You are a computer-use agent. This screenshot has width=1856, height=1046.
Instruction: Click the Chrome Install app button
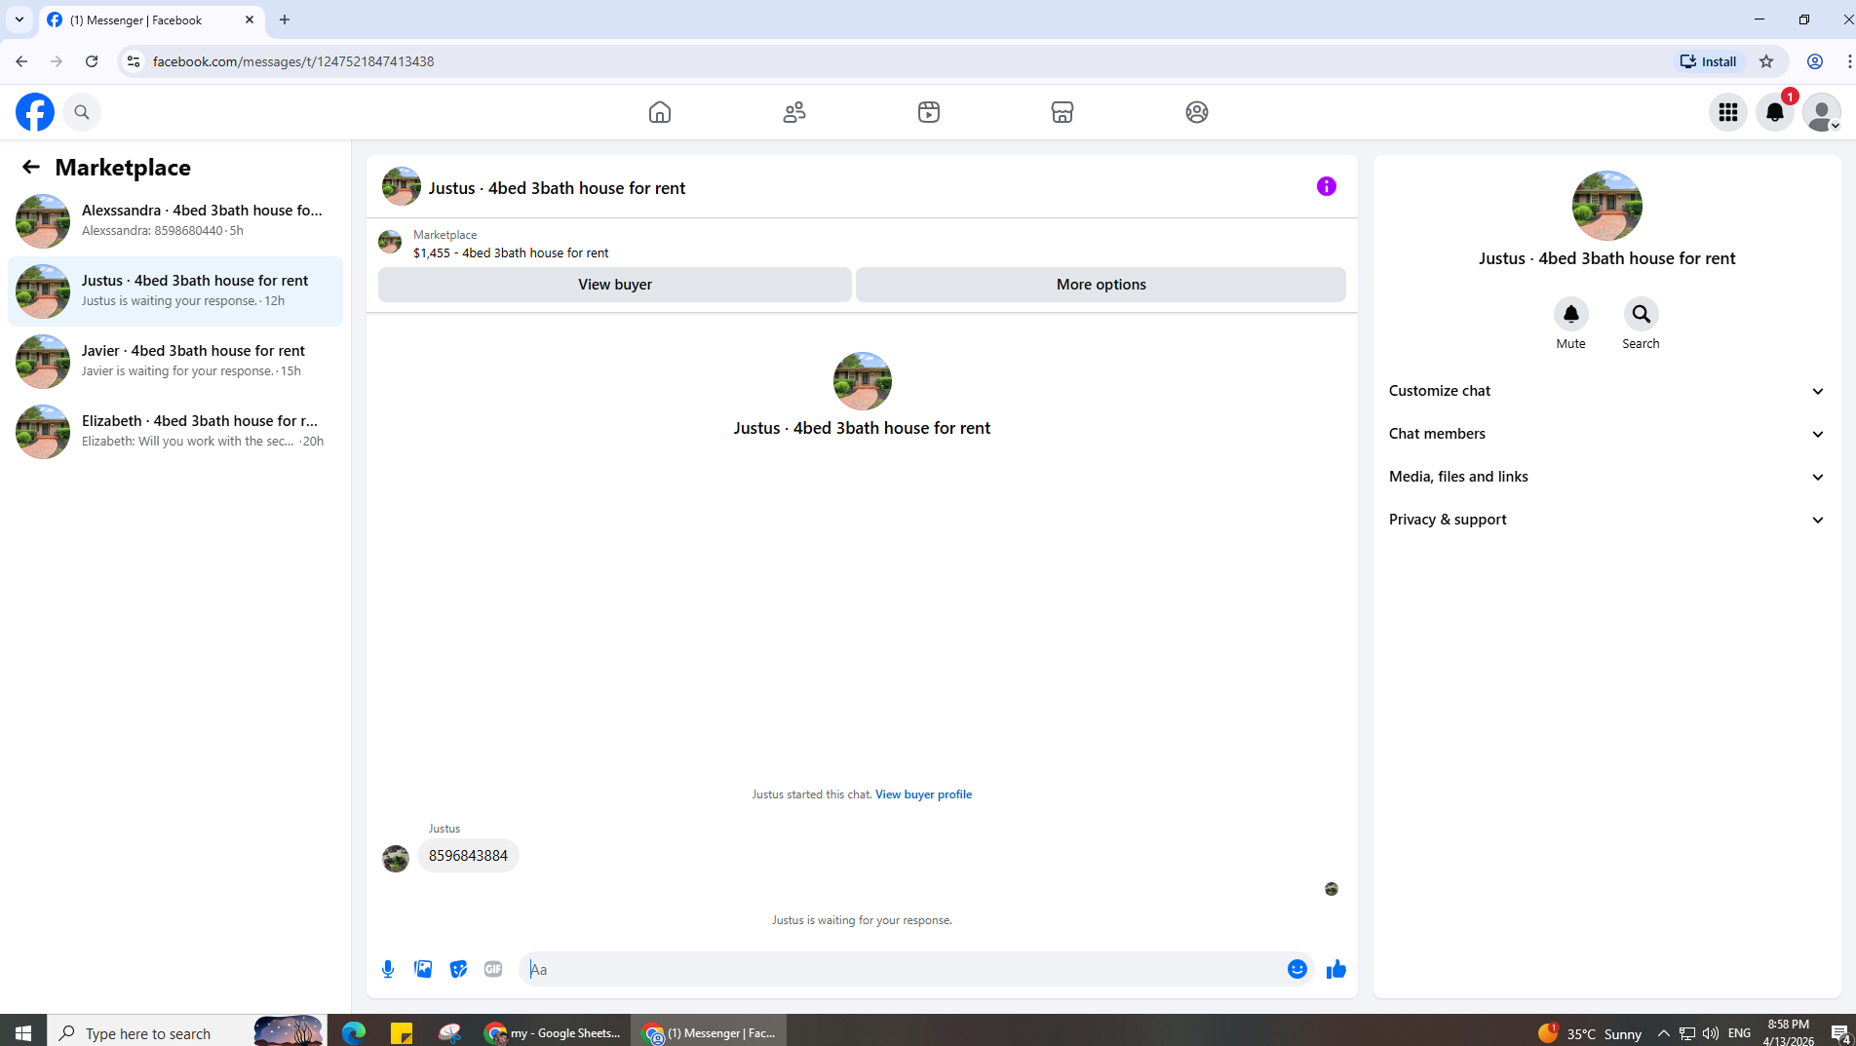click(1709, 61)
